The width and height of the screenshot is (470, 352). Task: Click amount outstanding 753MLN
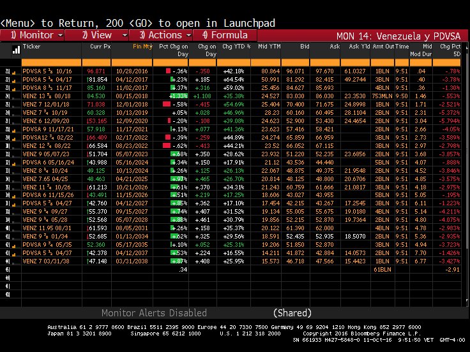point(383,96)
